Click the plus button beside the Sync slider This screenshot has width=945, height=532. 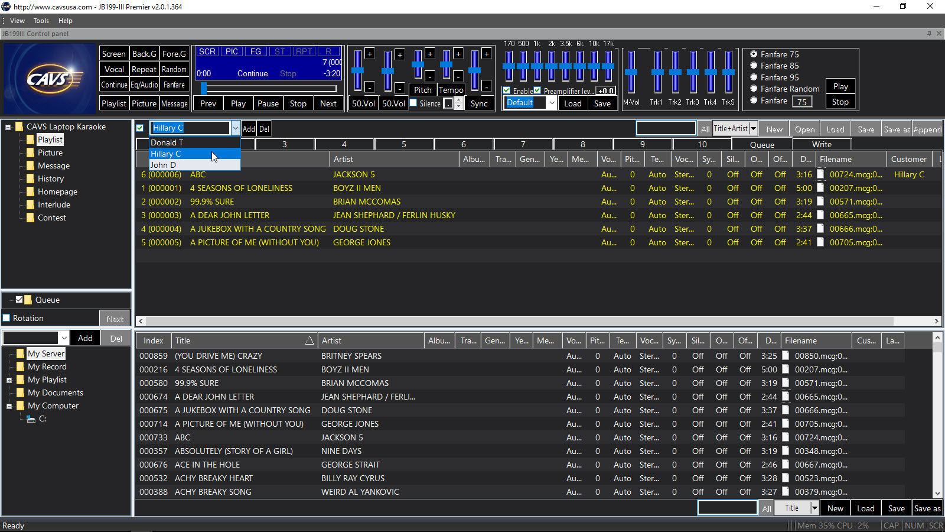pos(487,54)
